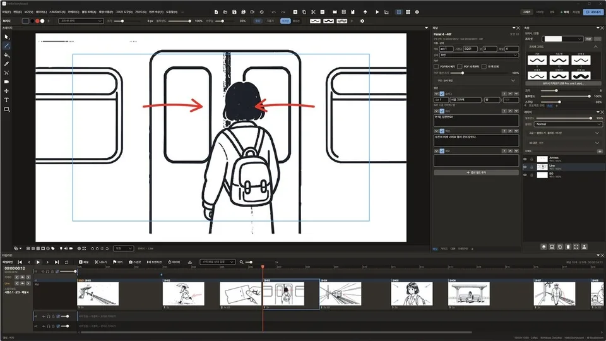Click the new document icon in top toolbar
Image resolution: width=606 pixels, height=341 pixels.
coord(216,12)
